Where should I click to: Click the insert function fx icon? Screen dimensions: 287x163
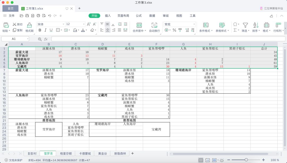[46, 39]
